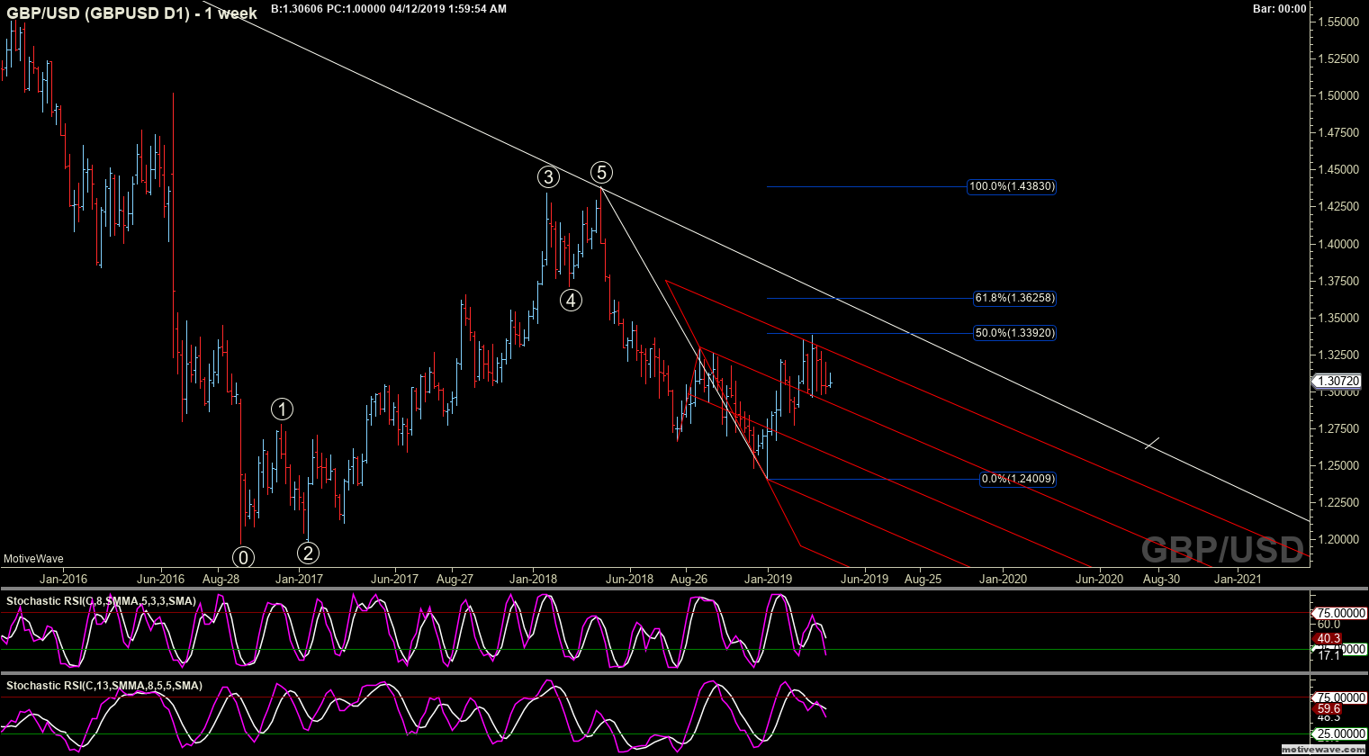Image resolution: width=1369 pixels, height=756 pixels.
Task: Click the 1.25000 price axis label
Action: (1337, 465)
